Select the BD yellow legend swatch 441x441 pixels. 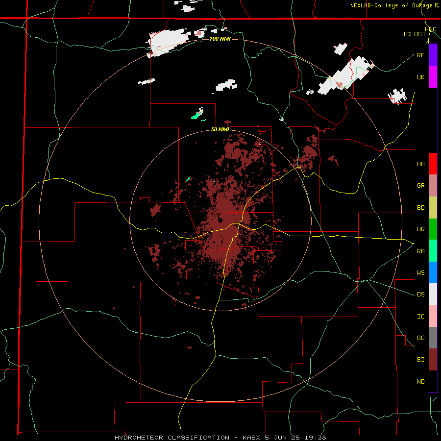click(433, 208)
